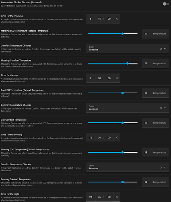This screenshot has height=202, width=171.
Task: Clear the day Comfort Checker entity
Action: (x=161, y=108)
